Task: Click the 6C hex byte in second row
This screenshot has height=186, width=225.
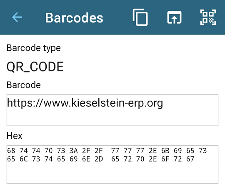Action: 24,159
